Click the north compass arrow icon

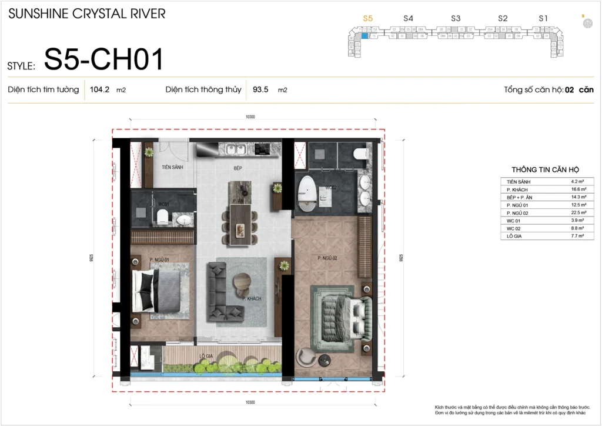(587, 23)
